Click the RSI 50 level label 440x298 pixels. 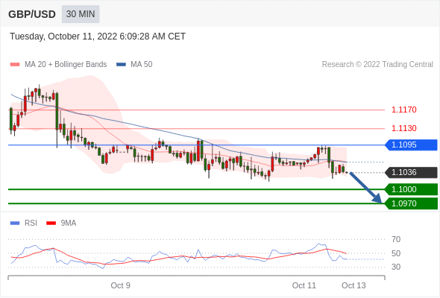pos(396,253)
